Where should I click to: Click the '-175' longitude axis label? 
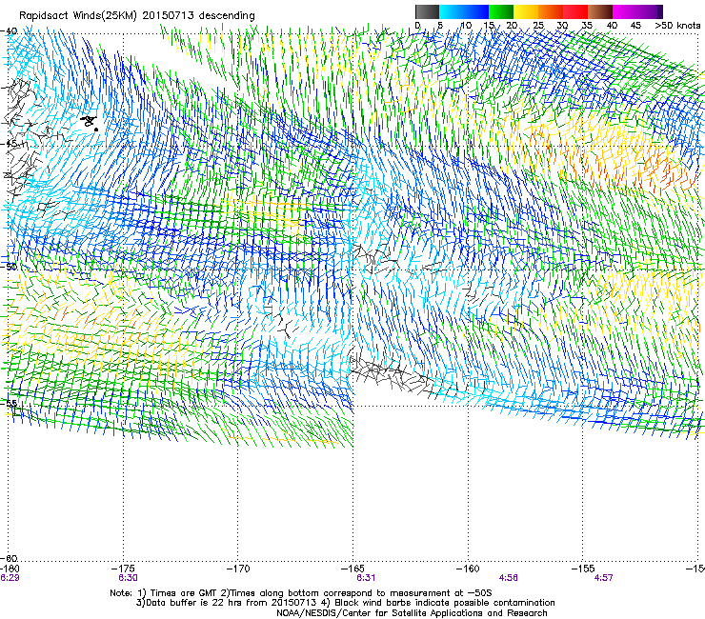[x=123, y=569]
